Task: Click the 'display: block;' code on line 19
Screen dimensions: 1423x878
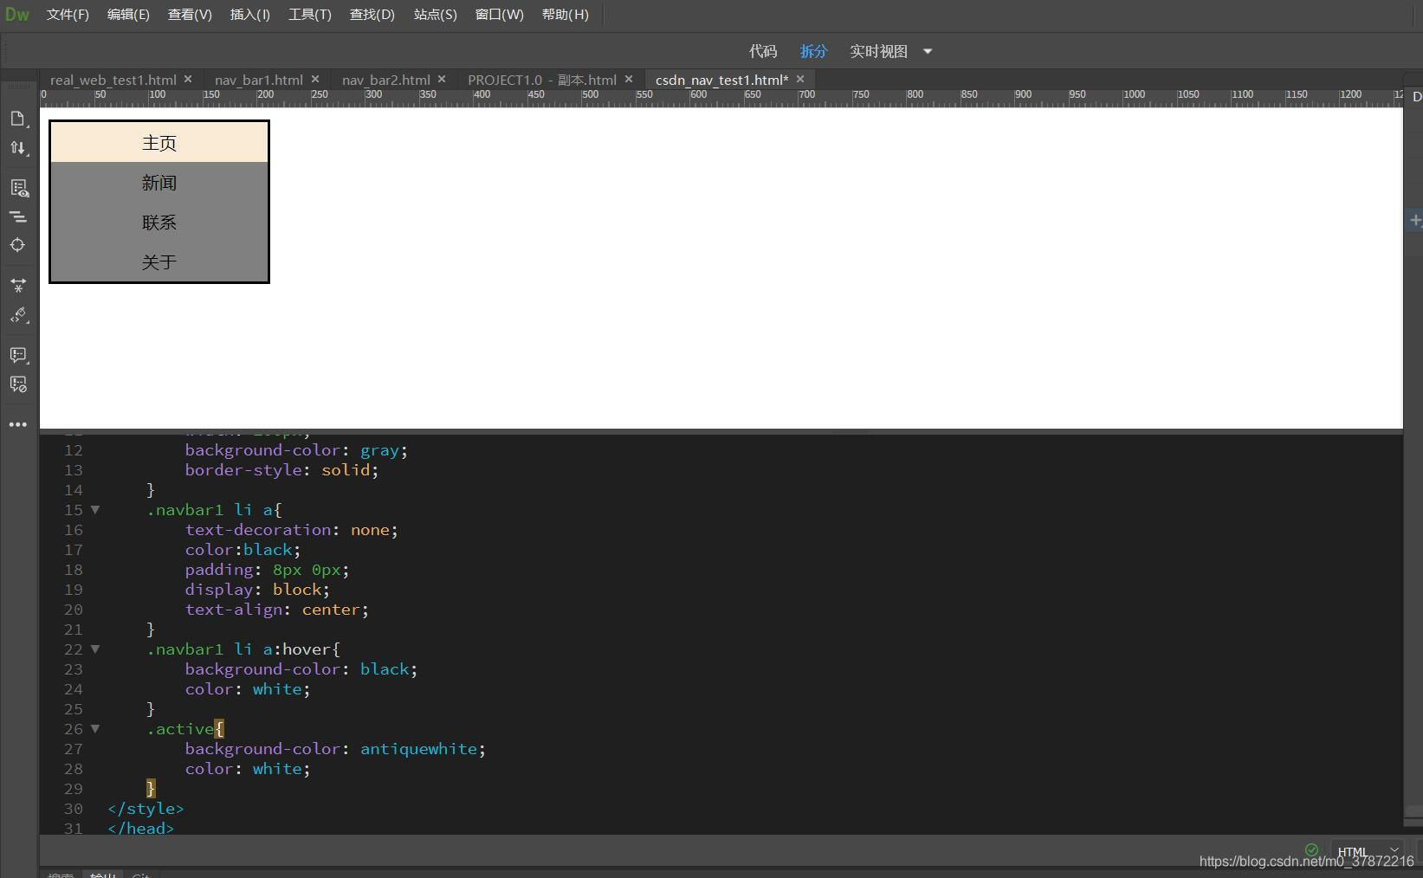Action: click(257, 590)
